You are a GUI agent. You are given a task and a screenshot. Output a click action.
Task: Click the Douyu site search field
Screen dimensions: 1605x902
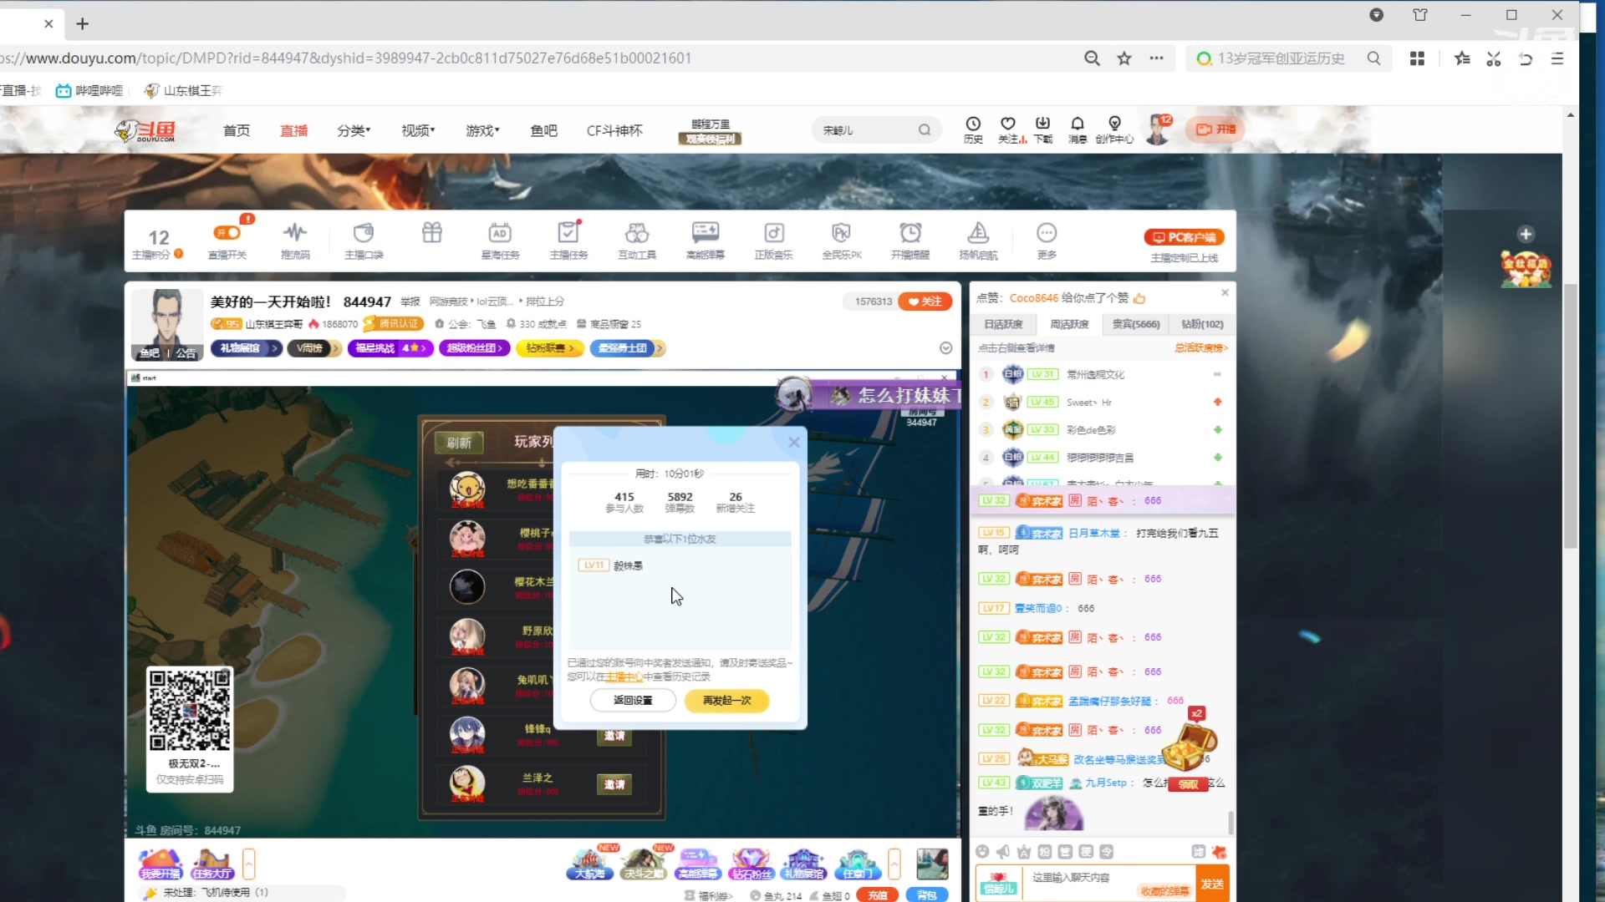click(x=867, y=129)
